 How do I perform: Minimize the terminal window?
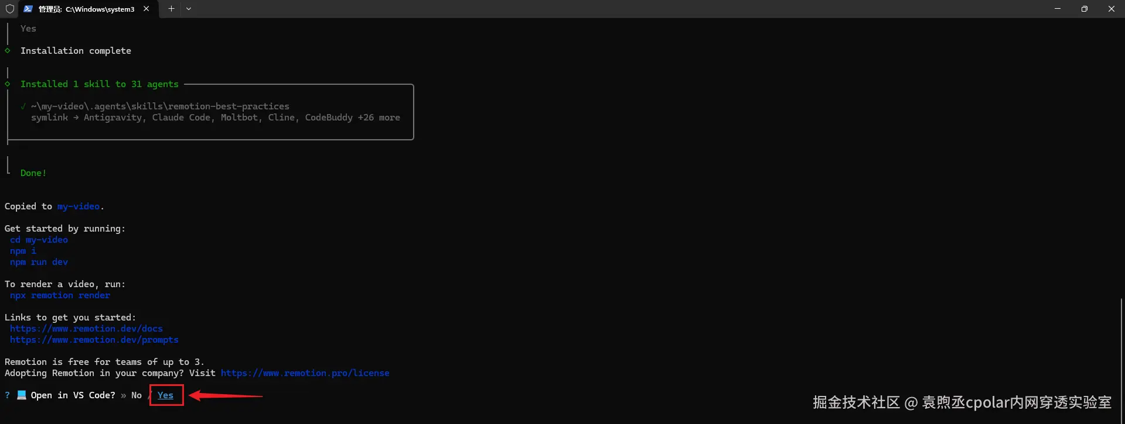[1058, 9]
